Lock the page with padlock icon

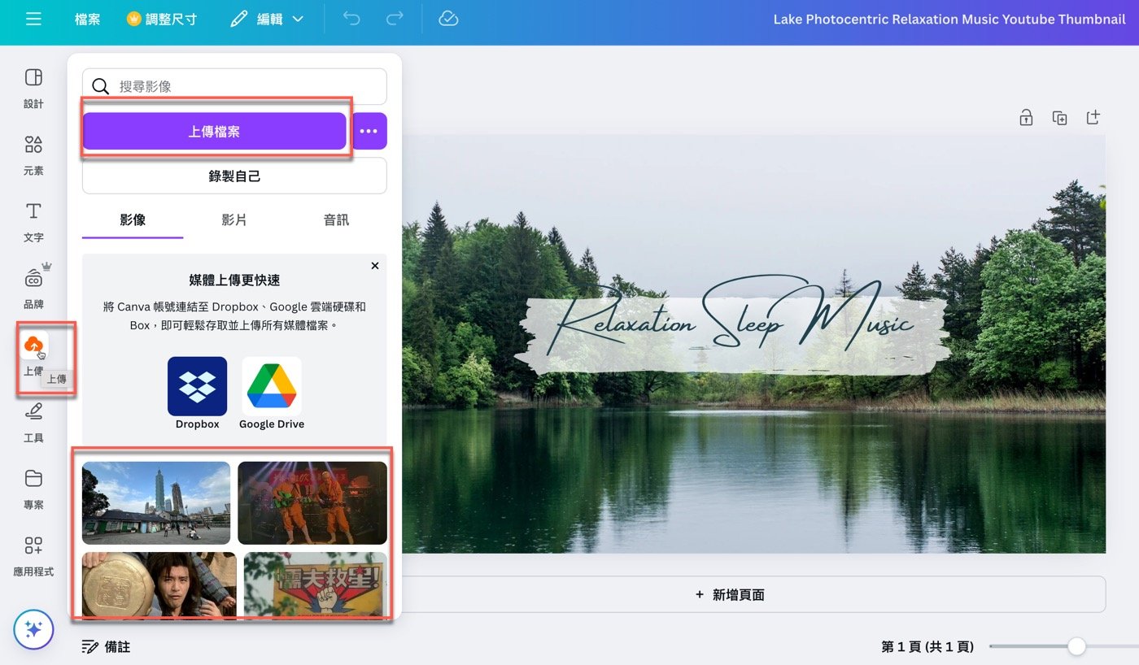(x=1026, y=118)
